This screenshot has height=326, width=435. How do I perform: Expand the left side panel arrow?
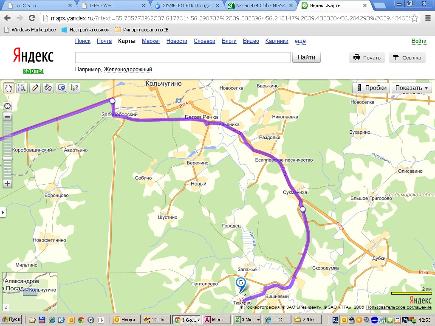[x=3, y=213]
